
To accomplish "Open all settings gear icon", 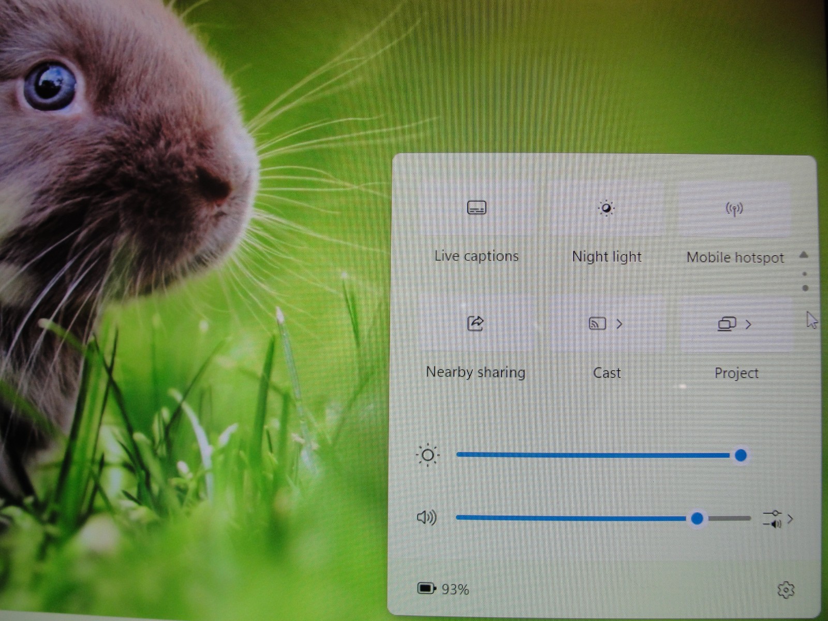I will click(x=786, y=589).
